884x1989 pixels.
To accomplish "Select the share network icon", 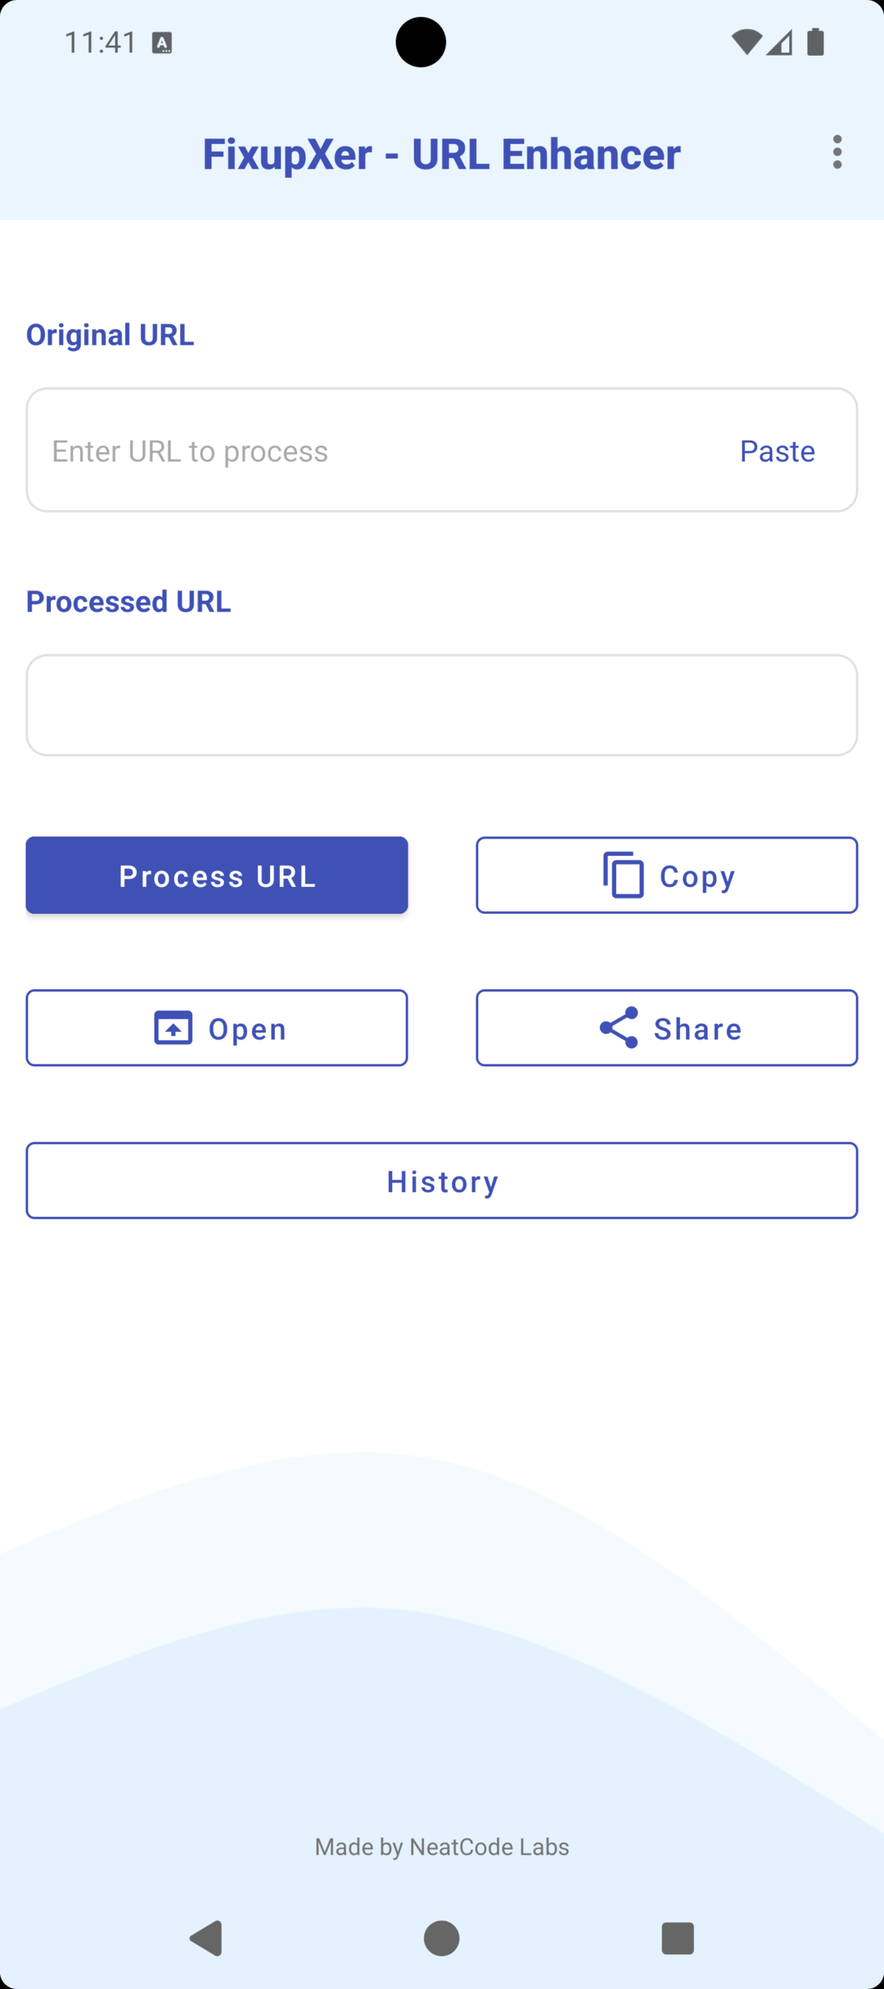I will [619, 1028].
